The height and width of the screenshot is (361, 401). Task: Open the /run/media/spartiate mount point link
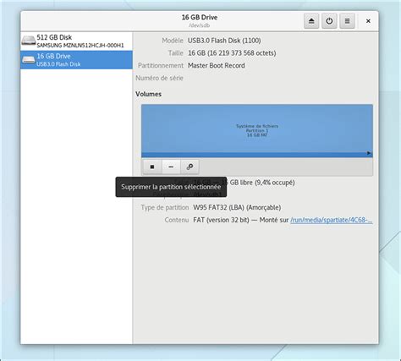(x=332, y=220)
